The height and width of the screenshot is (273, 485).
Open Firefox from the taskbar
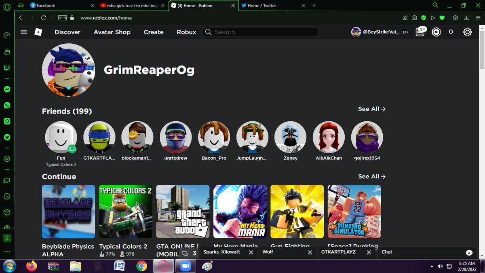tap(32, 266)
